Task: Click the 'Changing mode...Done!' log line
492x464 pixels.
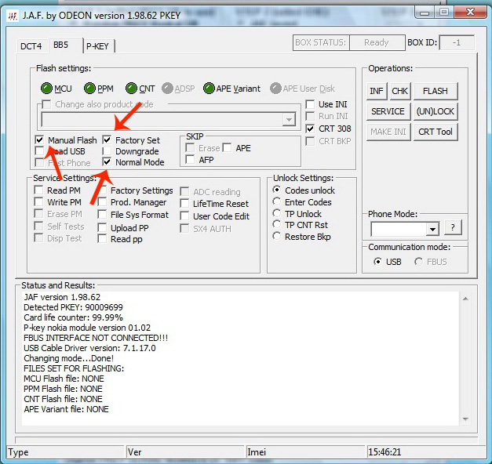Action: click(68, 358)
